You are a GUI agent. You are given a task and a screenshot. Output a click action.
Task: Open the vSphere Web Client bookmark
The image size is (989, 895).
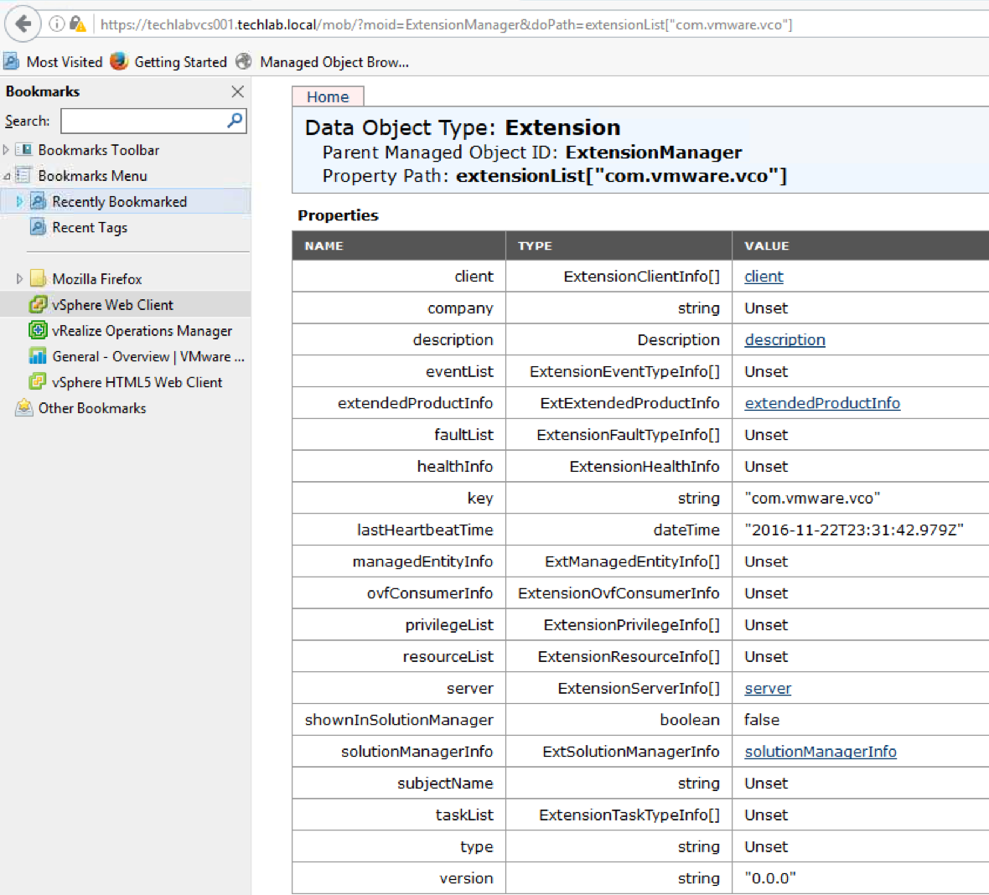click(112, 305)
